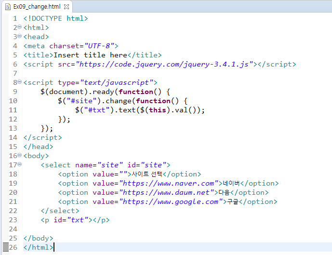Click the marker on line 26 ruler

click(6, 247)
